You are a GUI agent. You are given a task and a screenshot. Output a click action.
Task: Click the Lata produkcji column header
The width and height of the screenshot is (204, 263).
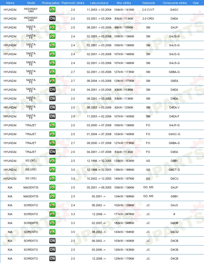coord(99,3)
